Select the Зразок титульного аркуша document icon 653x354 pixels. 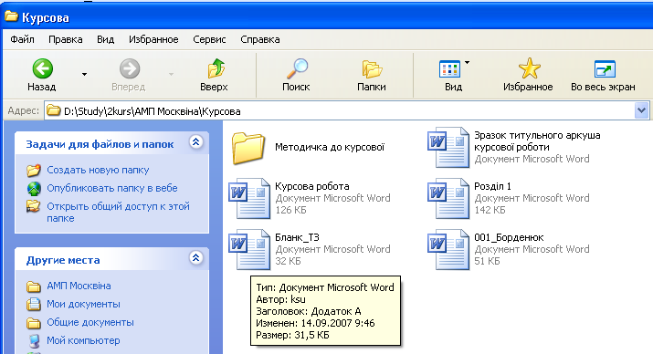[x=448, y=147]
